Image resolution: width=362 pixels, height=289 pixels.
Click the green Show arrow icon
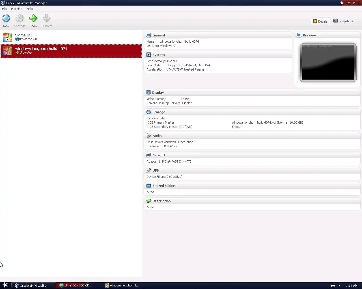click(x=33, y=19)
